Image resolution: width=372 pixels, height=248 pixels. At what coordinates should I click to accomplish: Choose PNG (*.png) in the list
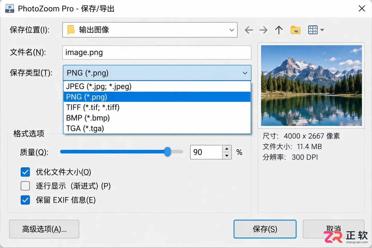(x=157, y=97)
